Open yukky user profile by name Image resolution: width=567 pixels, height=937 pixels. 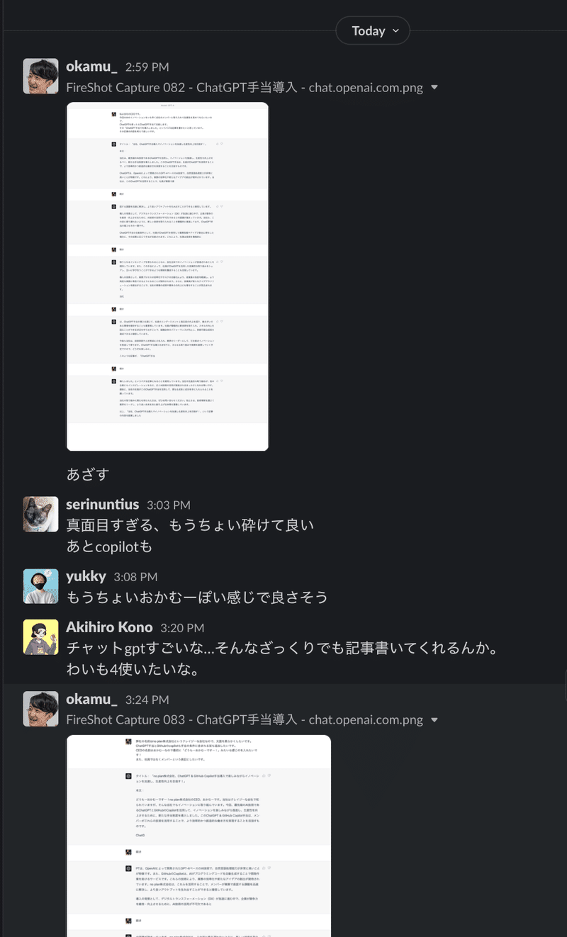tap(86, 576)
